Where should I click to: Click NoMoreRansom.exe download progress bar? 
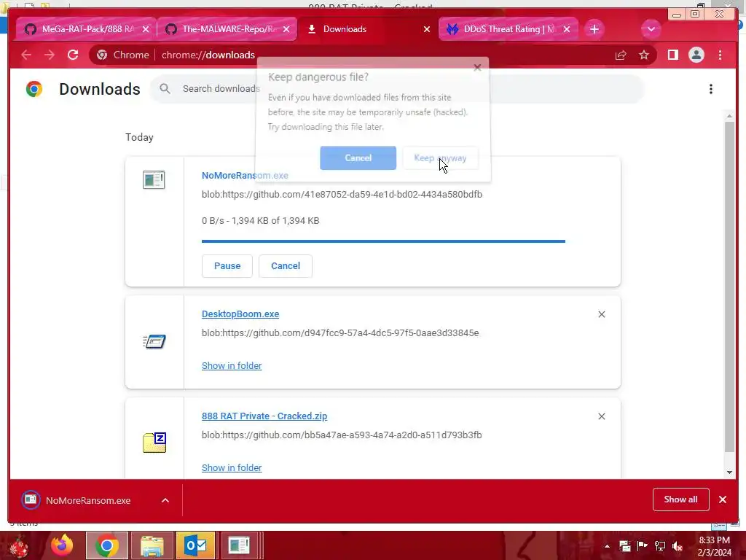point(383,241)
